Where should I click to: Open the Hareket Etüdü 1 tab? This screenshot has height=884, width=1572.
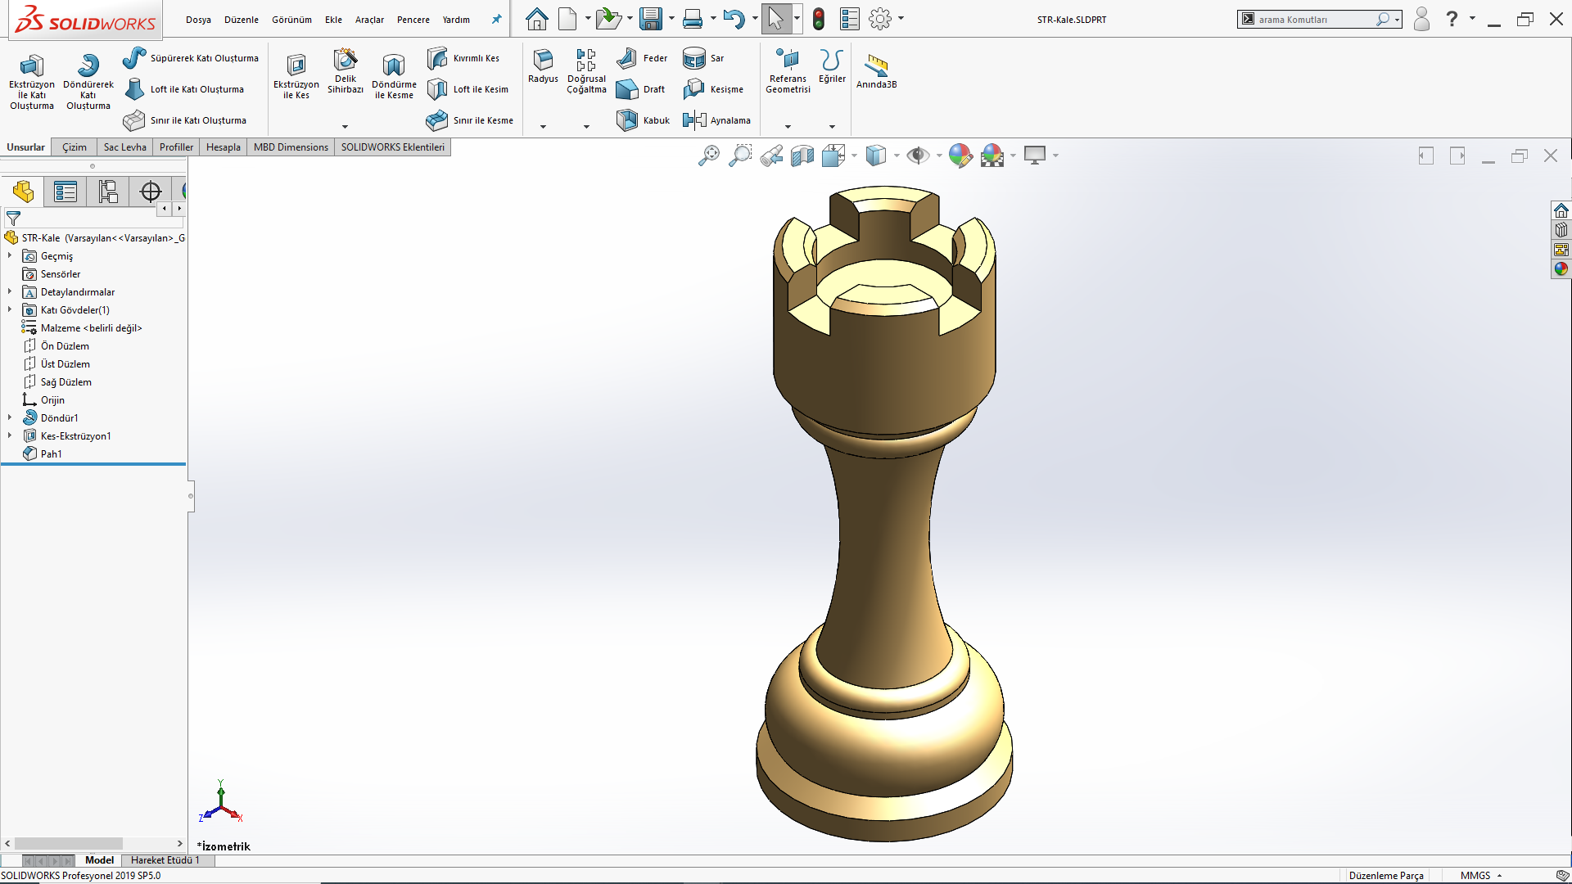(x=165, y=860)
